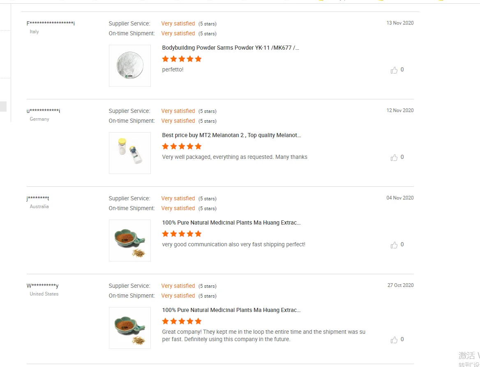The height and width of the screenshot is (367, 480).
Task: Select the reviewer name F******************i
Action: 51,23
